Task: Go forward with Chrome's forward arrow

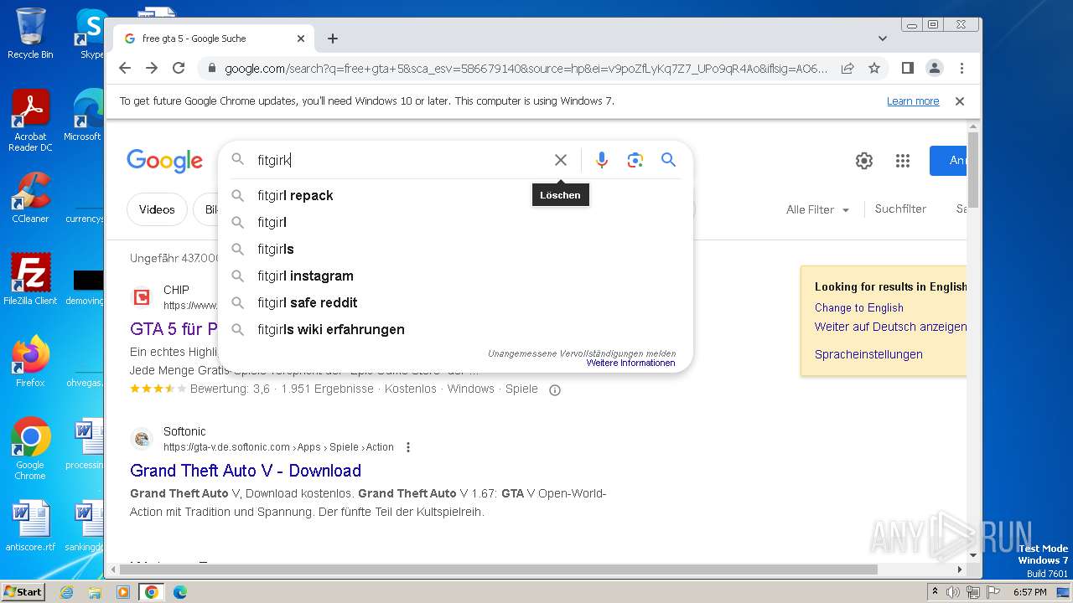Action: coord(152,68)
